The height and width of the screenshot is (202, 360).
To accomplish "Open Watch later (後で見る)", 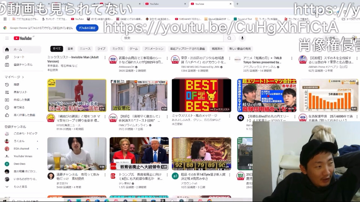I will coord(22,107).
